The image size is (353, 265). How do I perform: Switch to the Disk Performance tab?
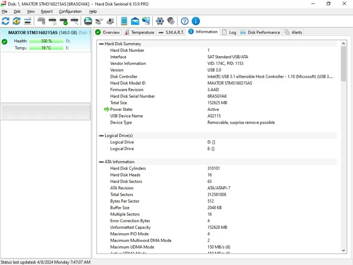[260, 32]
